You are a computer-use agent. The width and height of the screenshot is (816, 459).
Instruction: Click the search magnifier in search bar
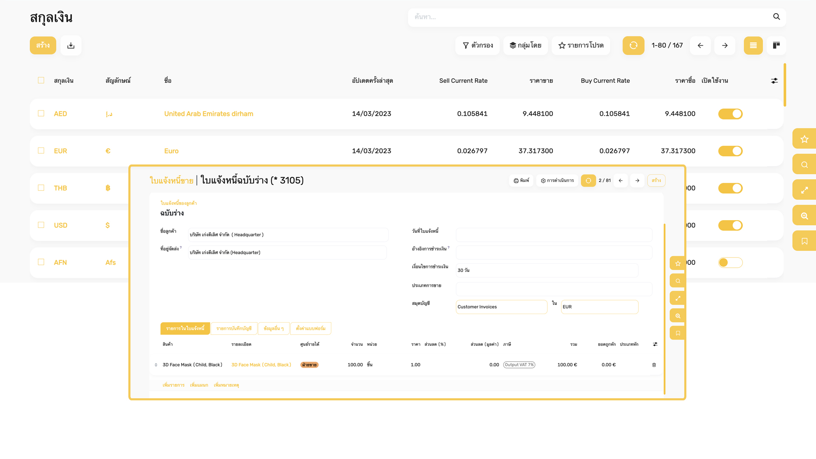(776, 17)
